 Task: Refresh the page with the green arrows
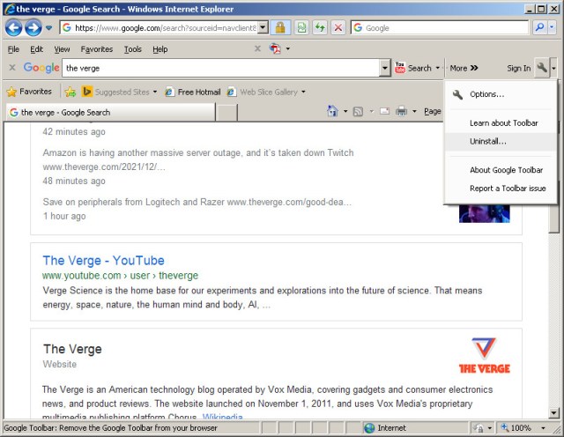click(320, 27)
